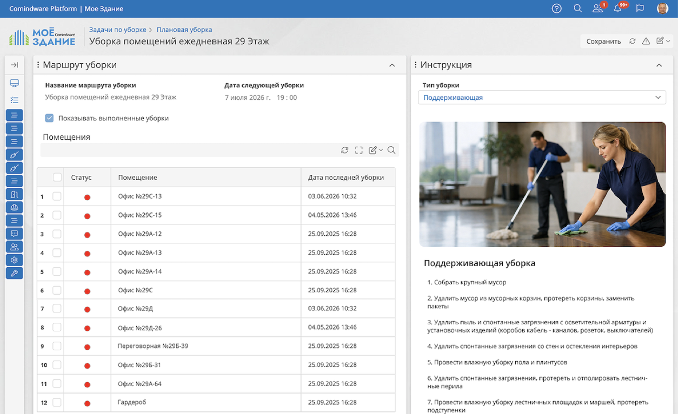Screen dimensions: 678x414
Task: Click date 04.05.2026 13:46 for Офис №29Д-26
Action: click(332, 327)
